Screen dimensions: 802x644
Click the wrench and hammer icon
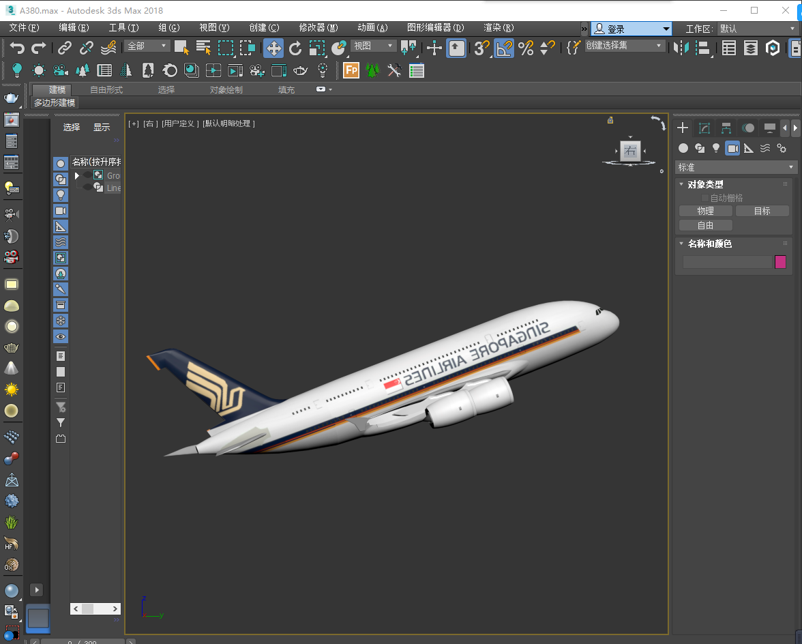[x=394, y=70]
